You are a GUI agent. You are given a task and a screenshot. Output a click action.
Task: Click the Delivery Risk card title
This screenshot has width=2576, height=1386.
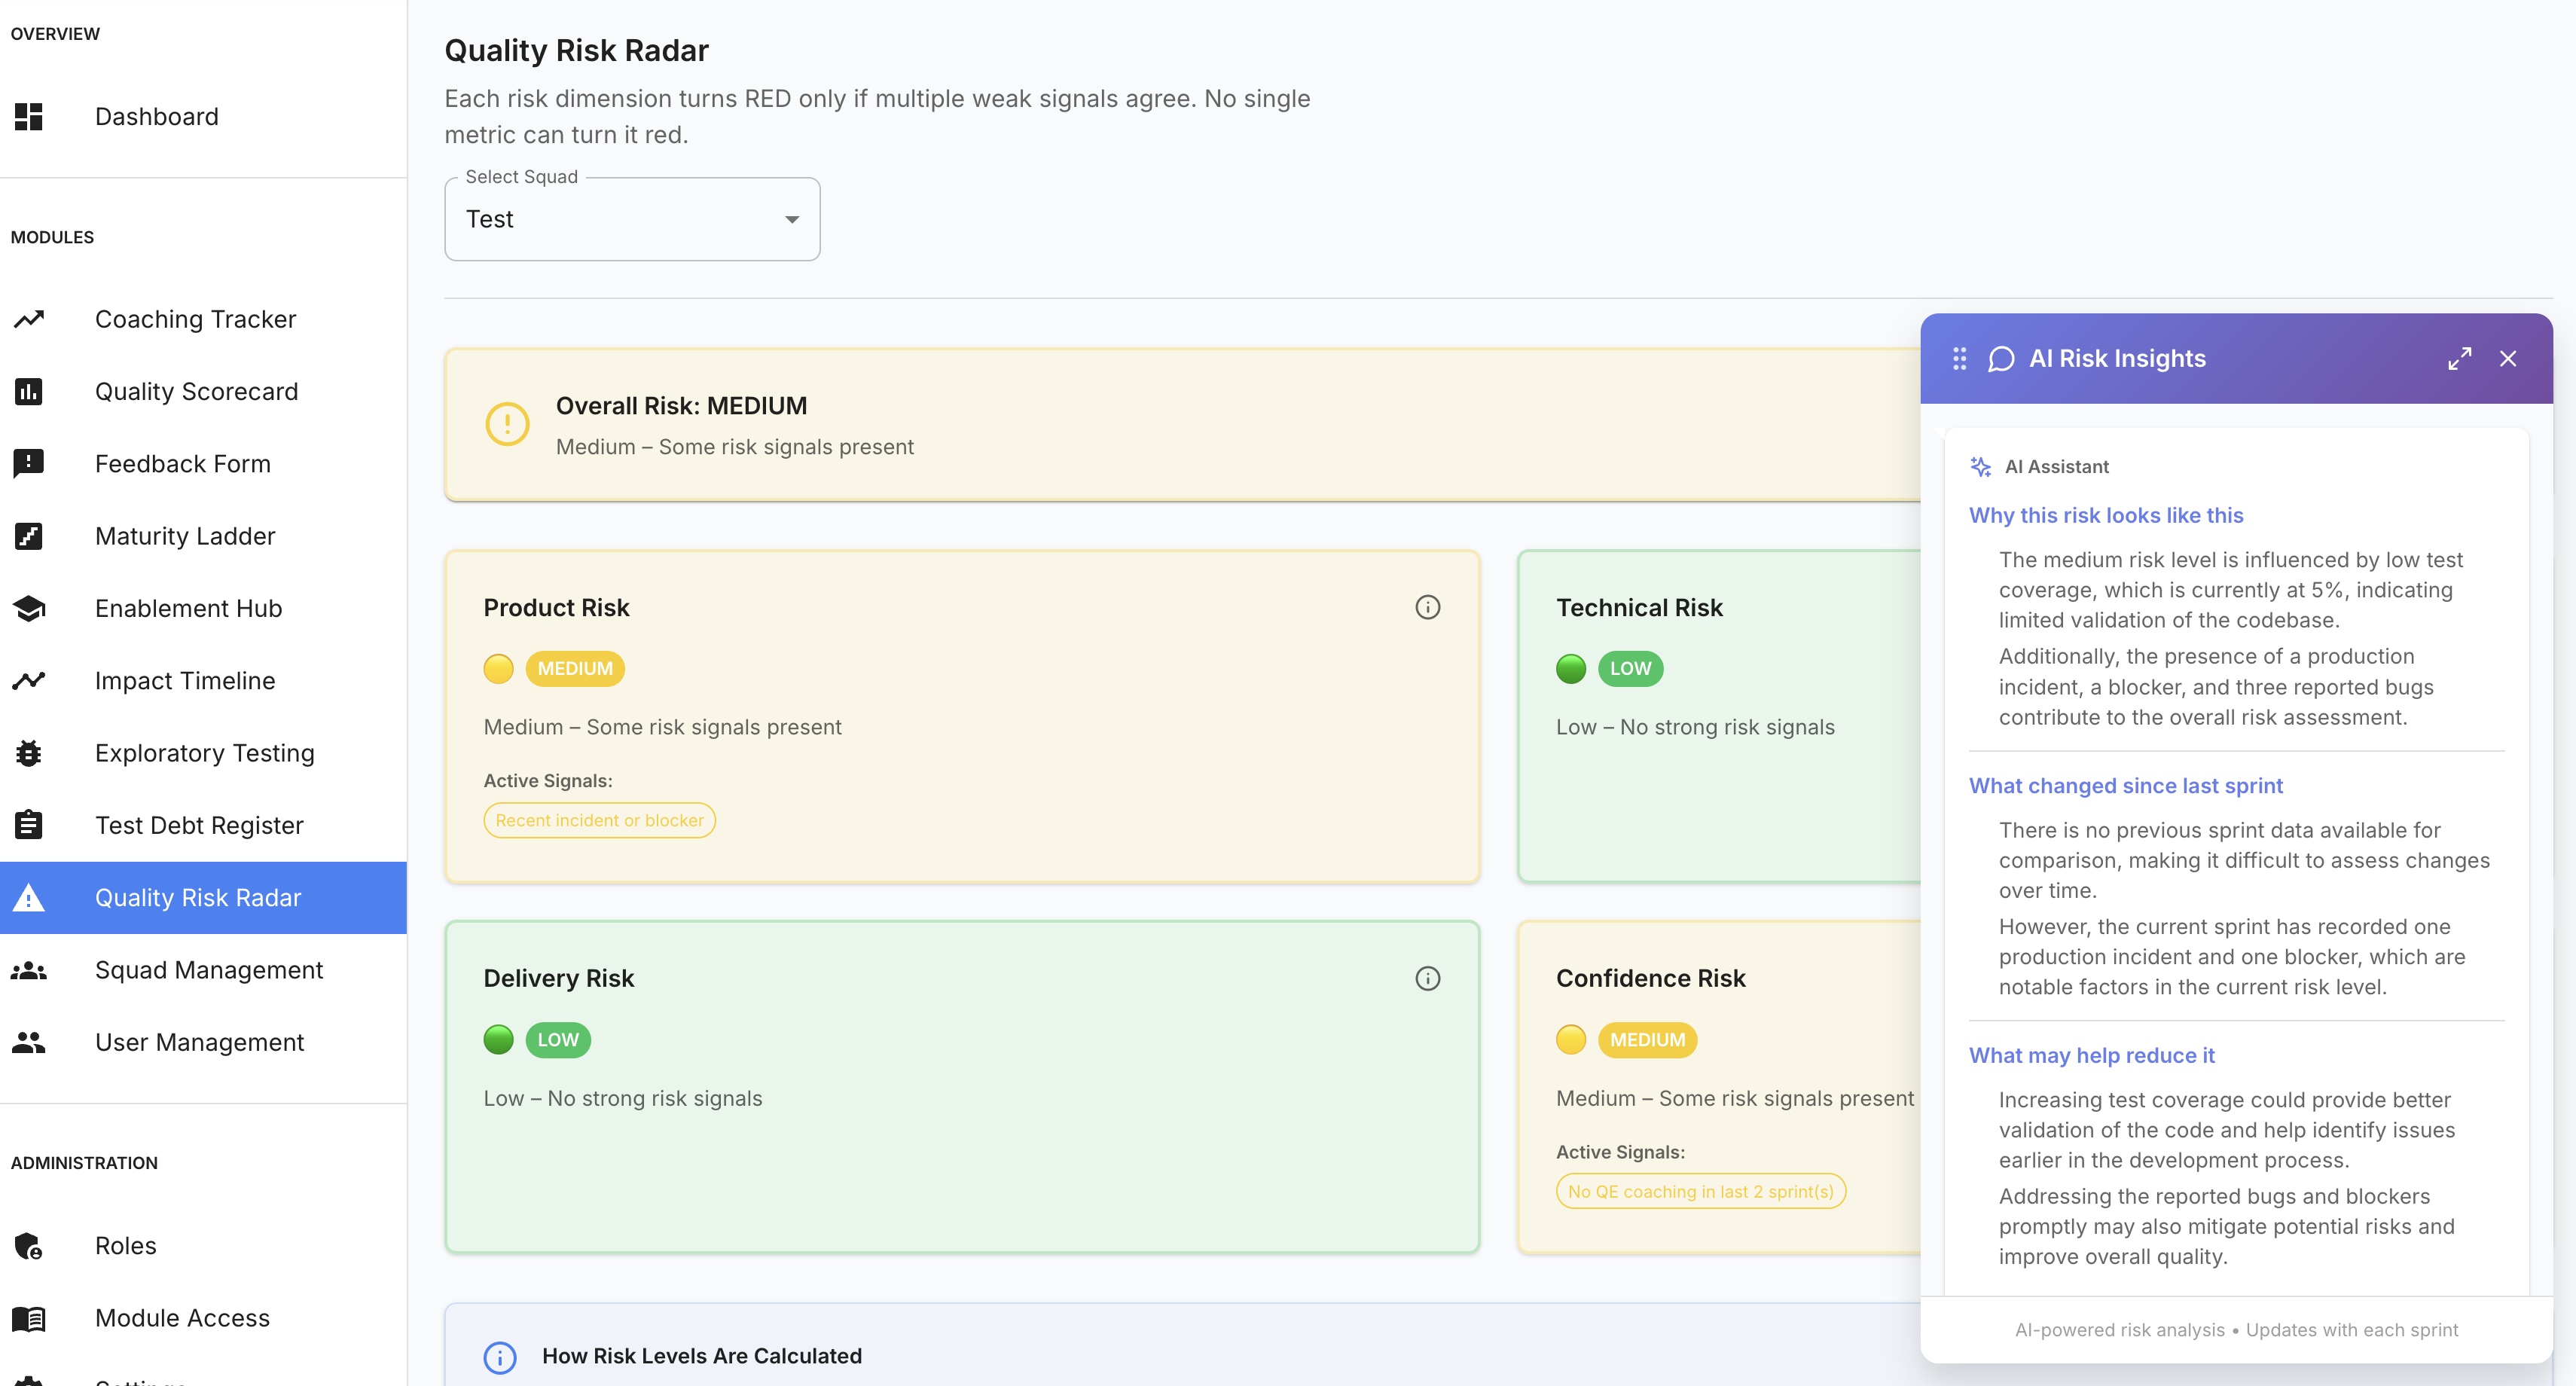(559, 979)
